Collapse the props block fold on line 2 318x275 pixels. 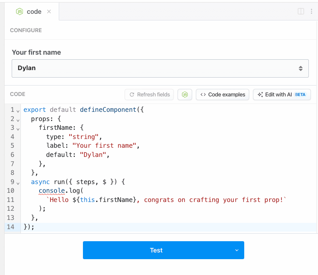click(x=18, y=121)
